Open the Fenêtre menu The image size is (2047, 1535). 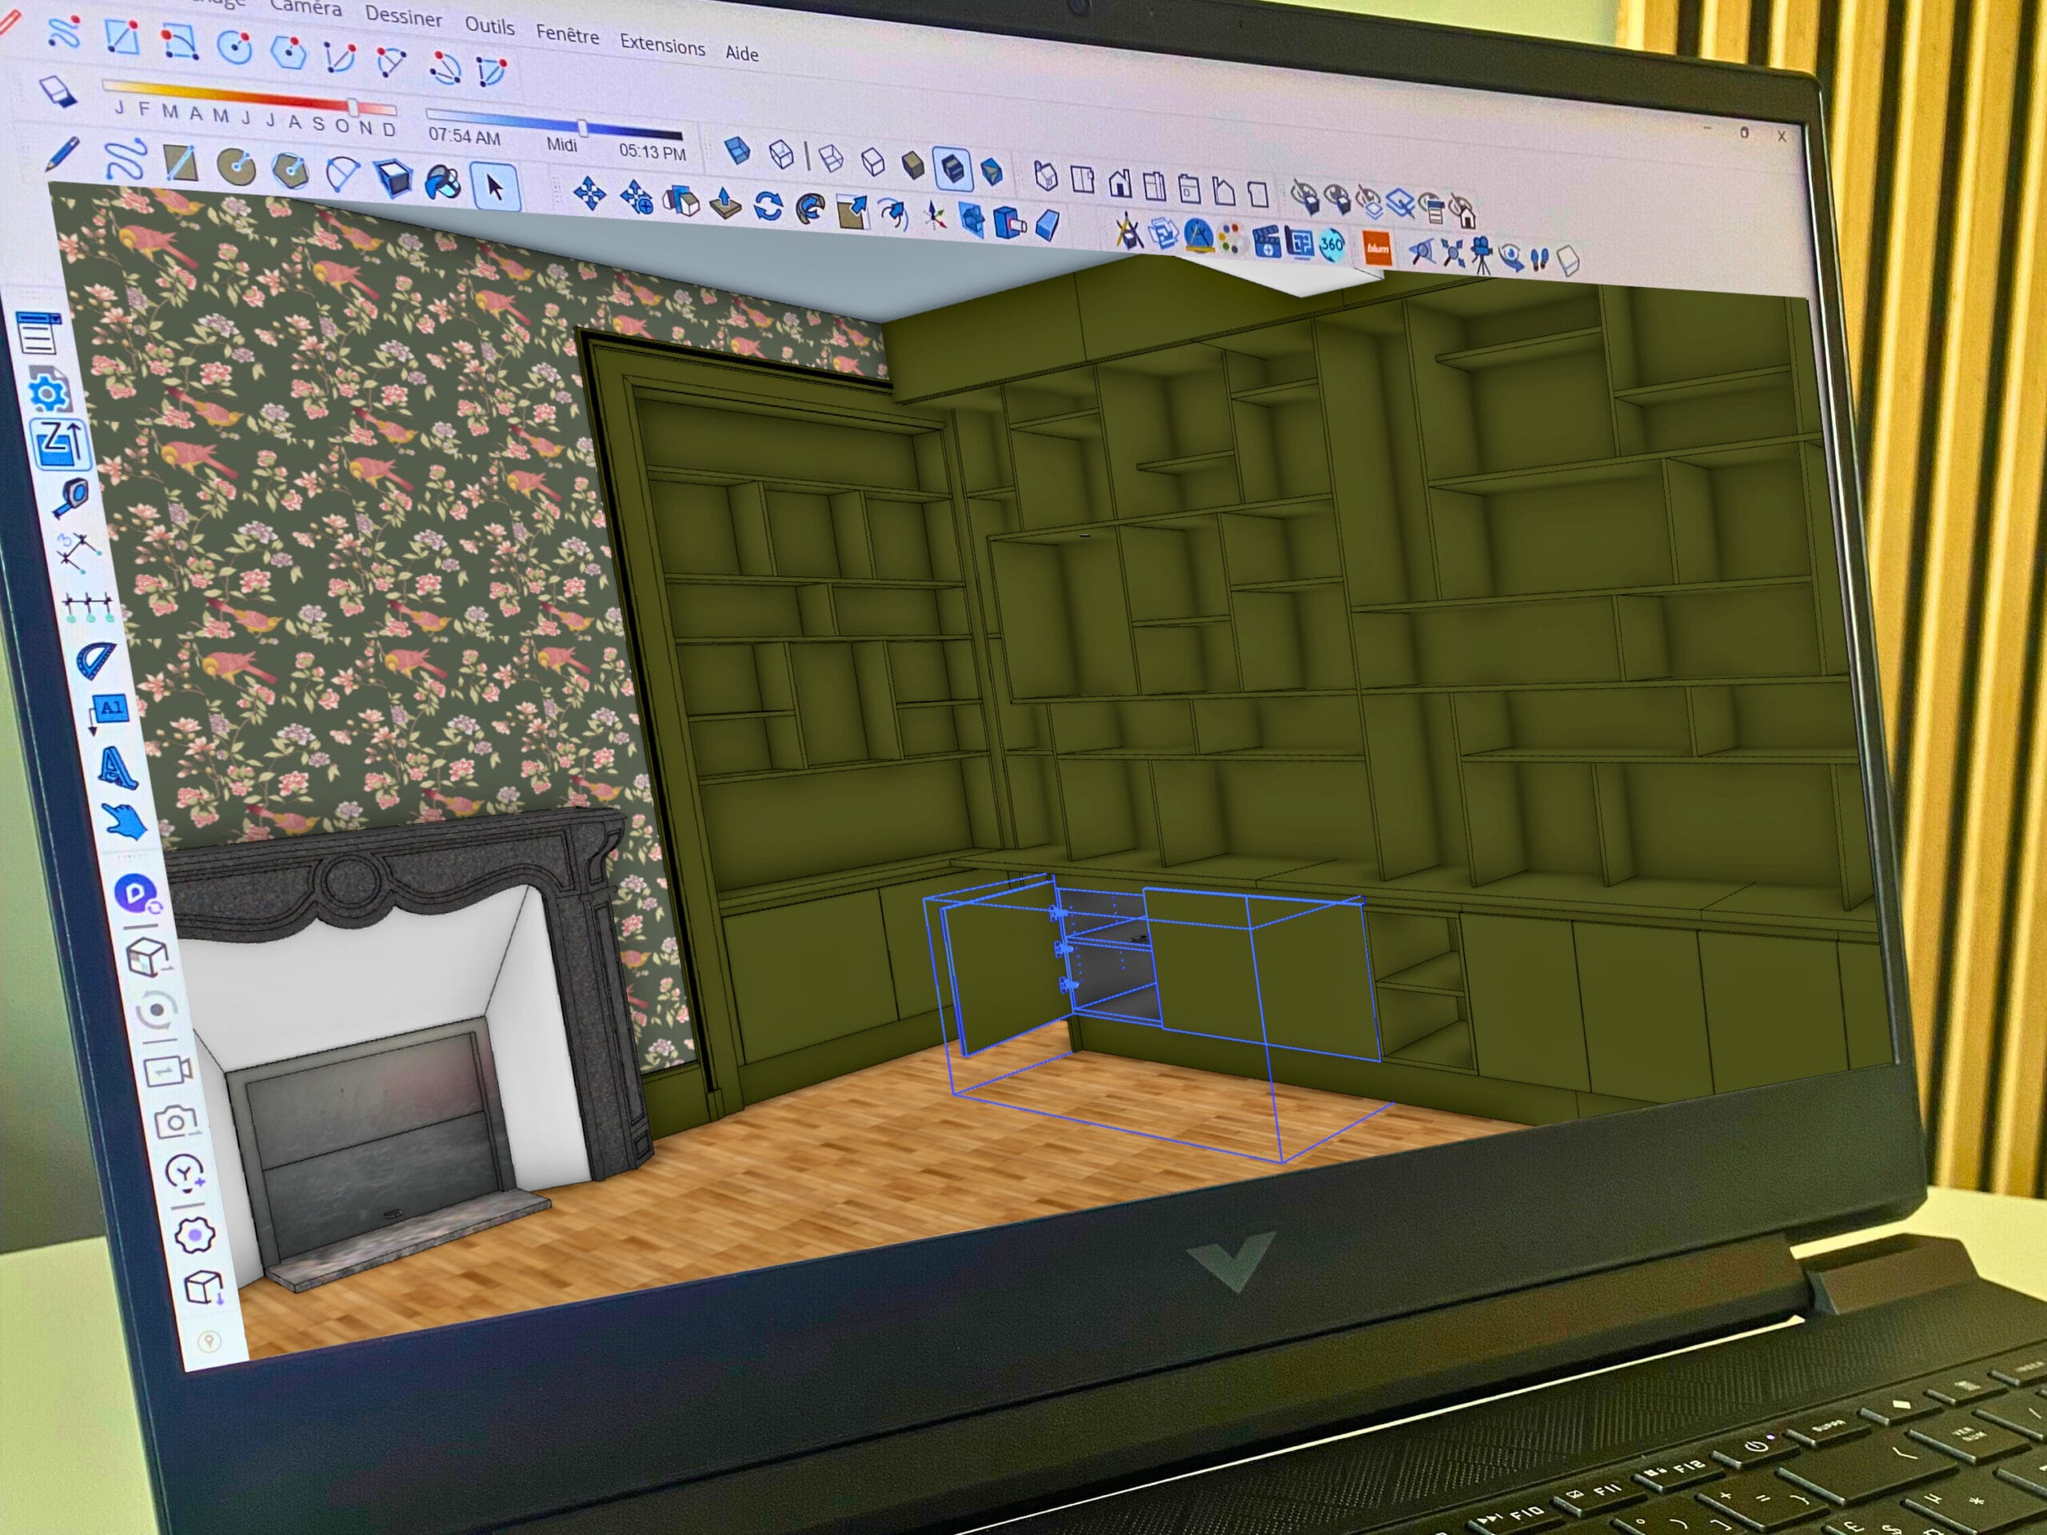point(567,35)
